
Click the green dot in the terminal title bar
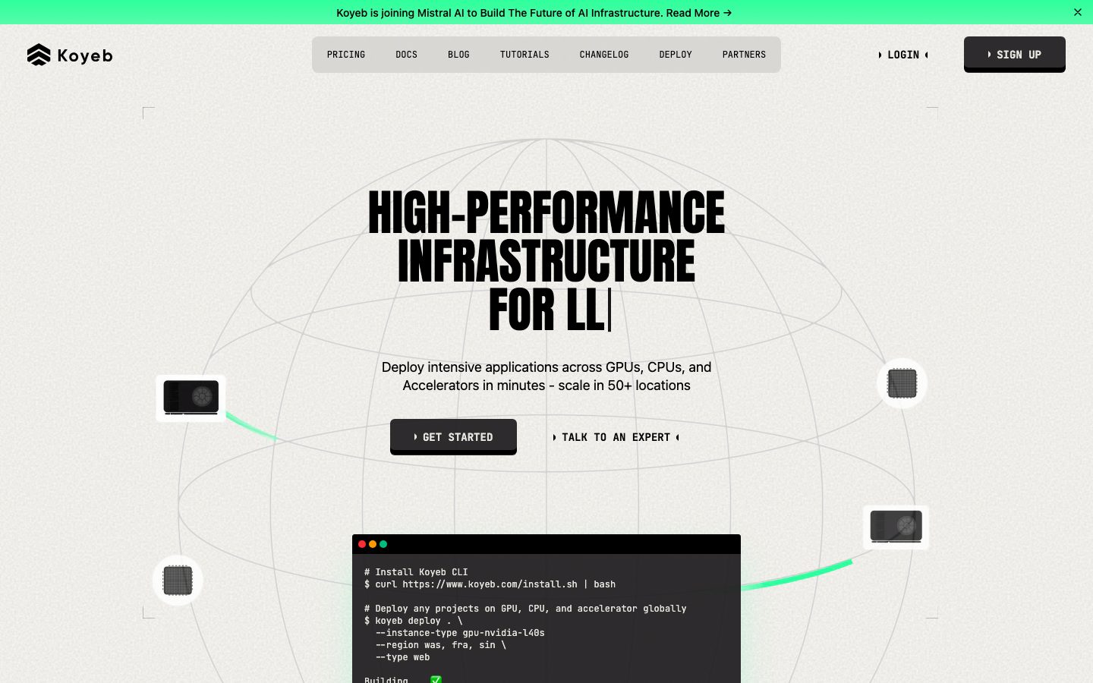point(383,544)
